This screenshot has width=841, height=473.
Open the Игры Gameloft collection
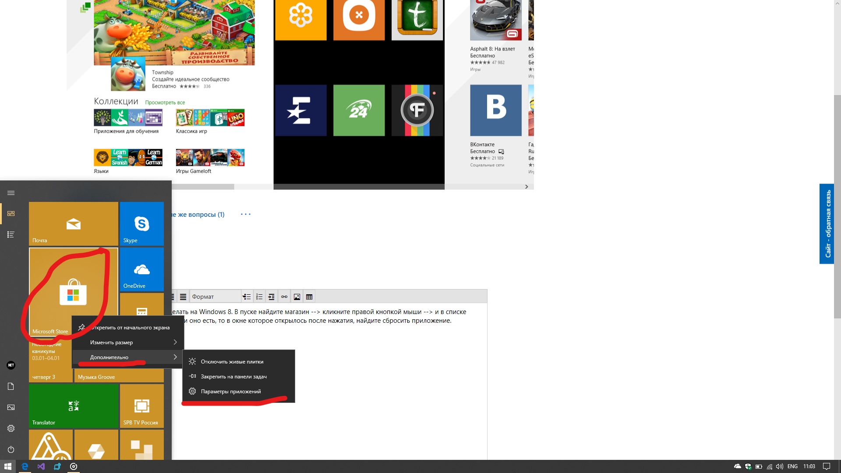tap(210, 161)
